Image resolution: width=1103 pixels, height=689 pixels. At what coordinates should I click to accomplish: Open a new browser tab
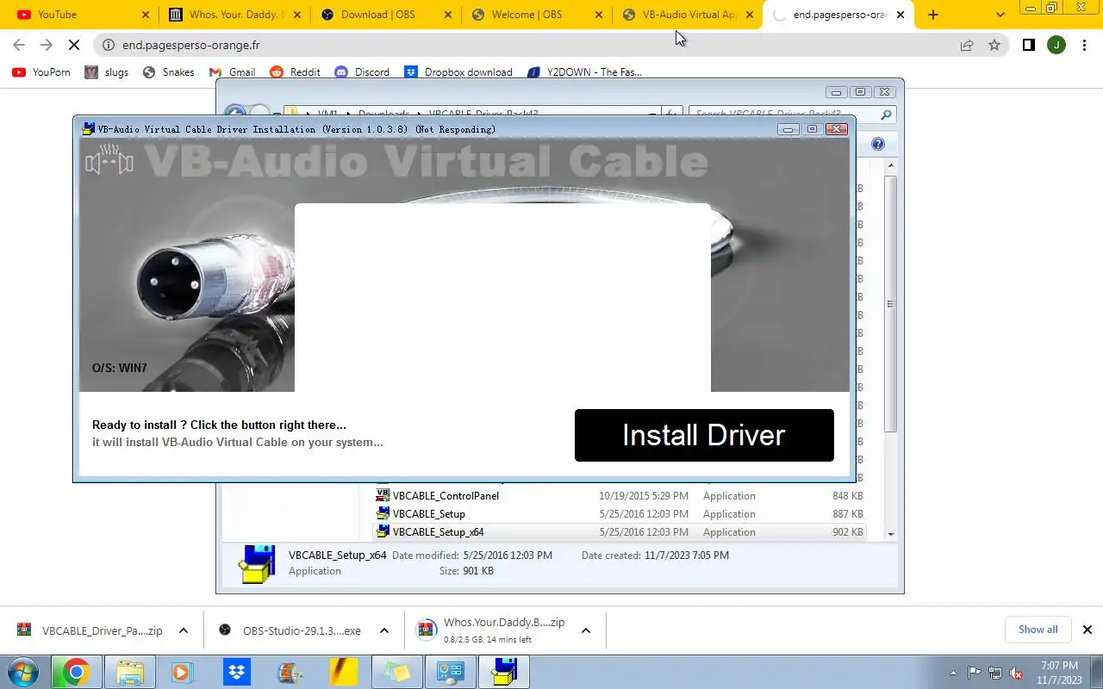932,15
